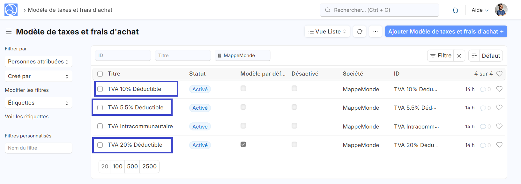Click Voir les étiquettes link
521x184 pixels.
(x=27, y=116)
